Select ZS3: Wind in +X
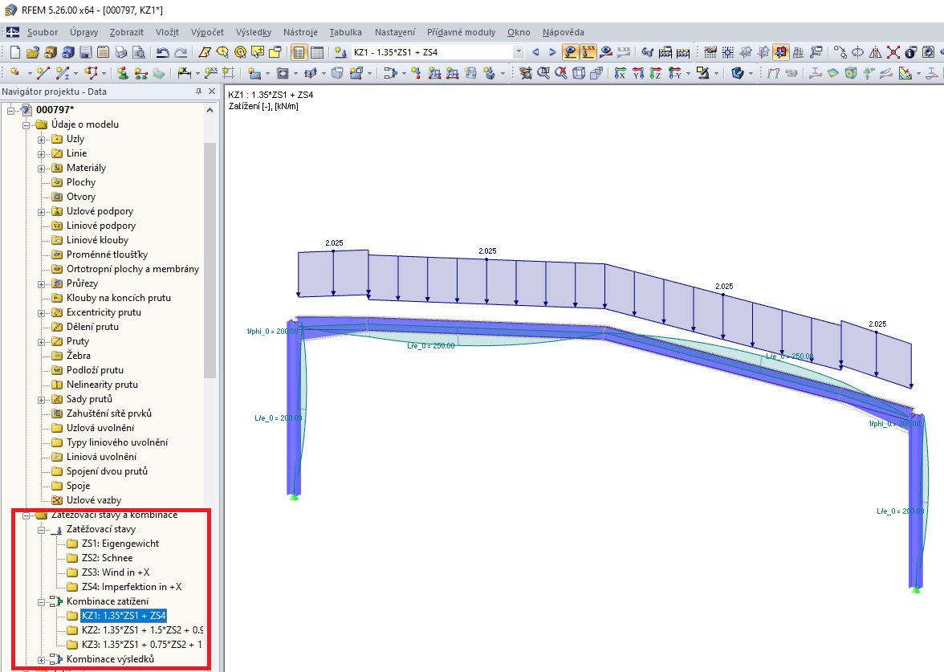The width and height of the screenshot is (944, 672). click(x=116, y=572)
